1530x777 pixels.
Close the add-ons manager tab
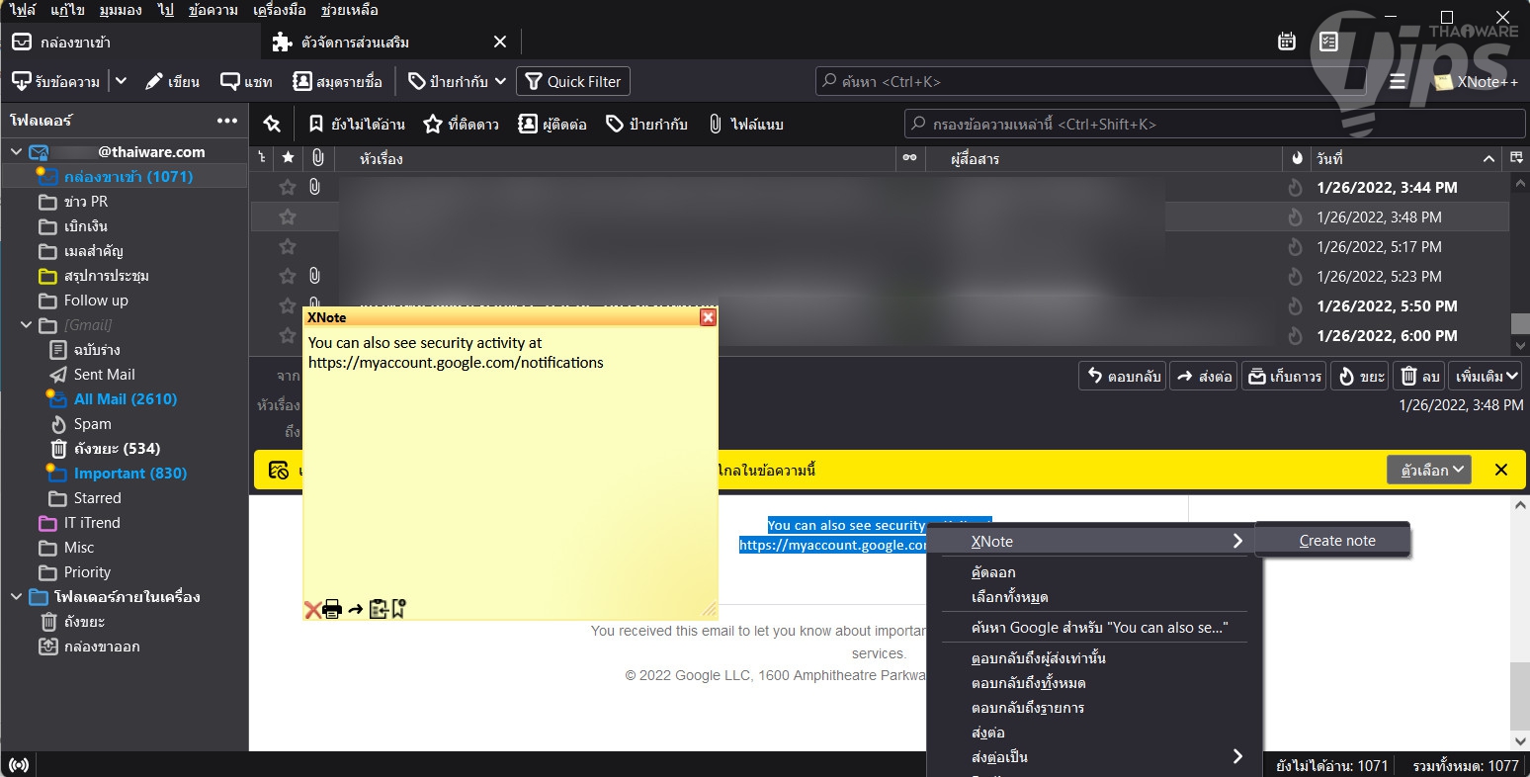click(500, 42)
